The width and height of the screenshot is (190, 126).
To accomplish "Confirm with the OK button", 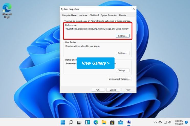I will click(x=98, y=90).
